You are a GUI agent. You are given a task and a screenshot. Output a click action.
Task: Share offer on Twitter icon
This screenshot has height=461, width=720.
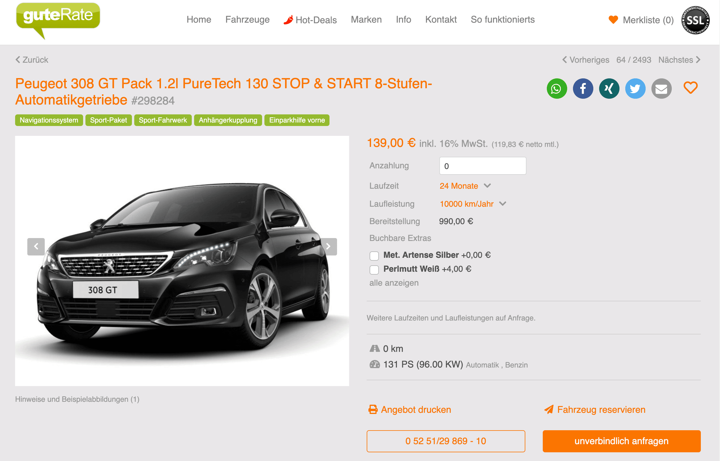(635, 89)
